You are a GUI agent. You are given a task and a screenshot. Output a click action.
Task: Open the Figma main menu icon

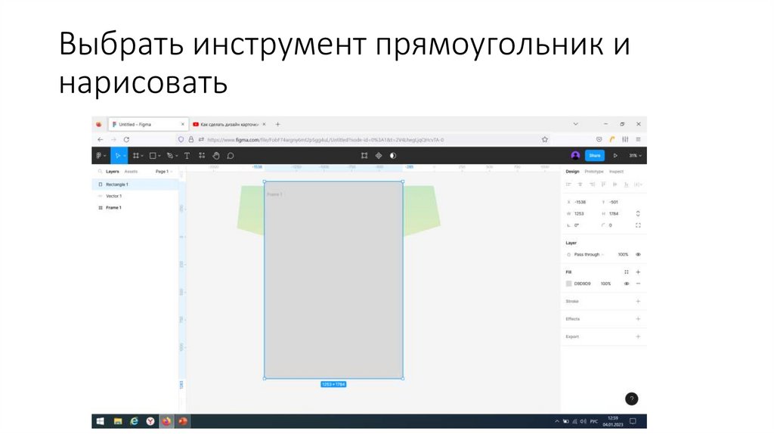99,156
